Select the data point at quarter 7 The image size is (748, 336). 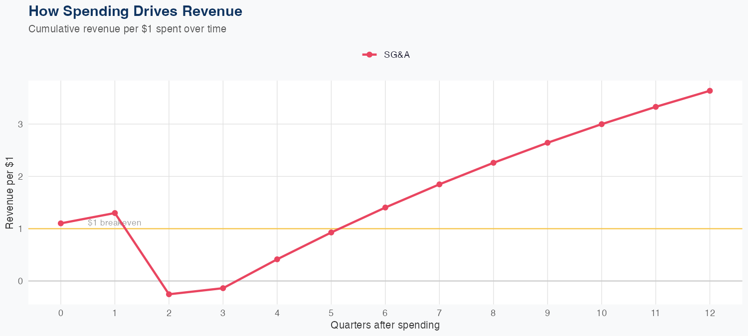439,184
